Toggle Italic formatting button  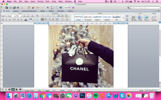tap(6, 19)
